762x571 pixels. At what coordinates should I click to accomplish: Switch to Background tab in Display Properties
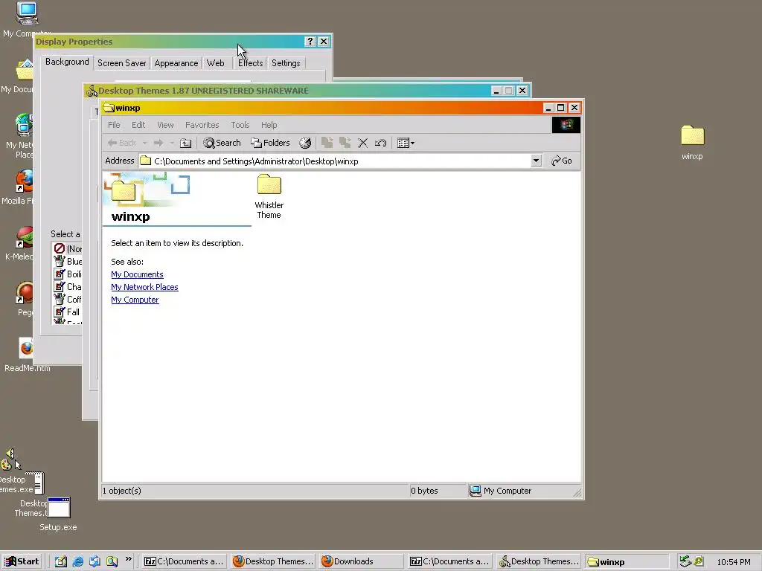67,62
